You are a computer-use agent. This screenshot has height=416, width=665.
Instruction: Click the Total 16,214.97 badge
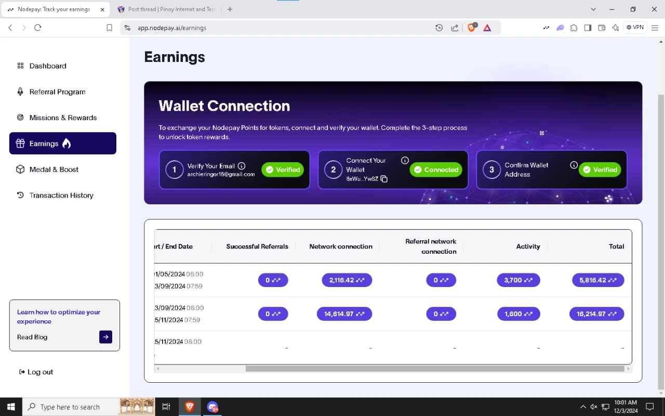(x=597, y=314)
